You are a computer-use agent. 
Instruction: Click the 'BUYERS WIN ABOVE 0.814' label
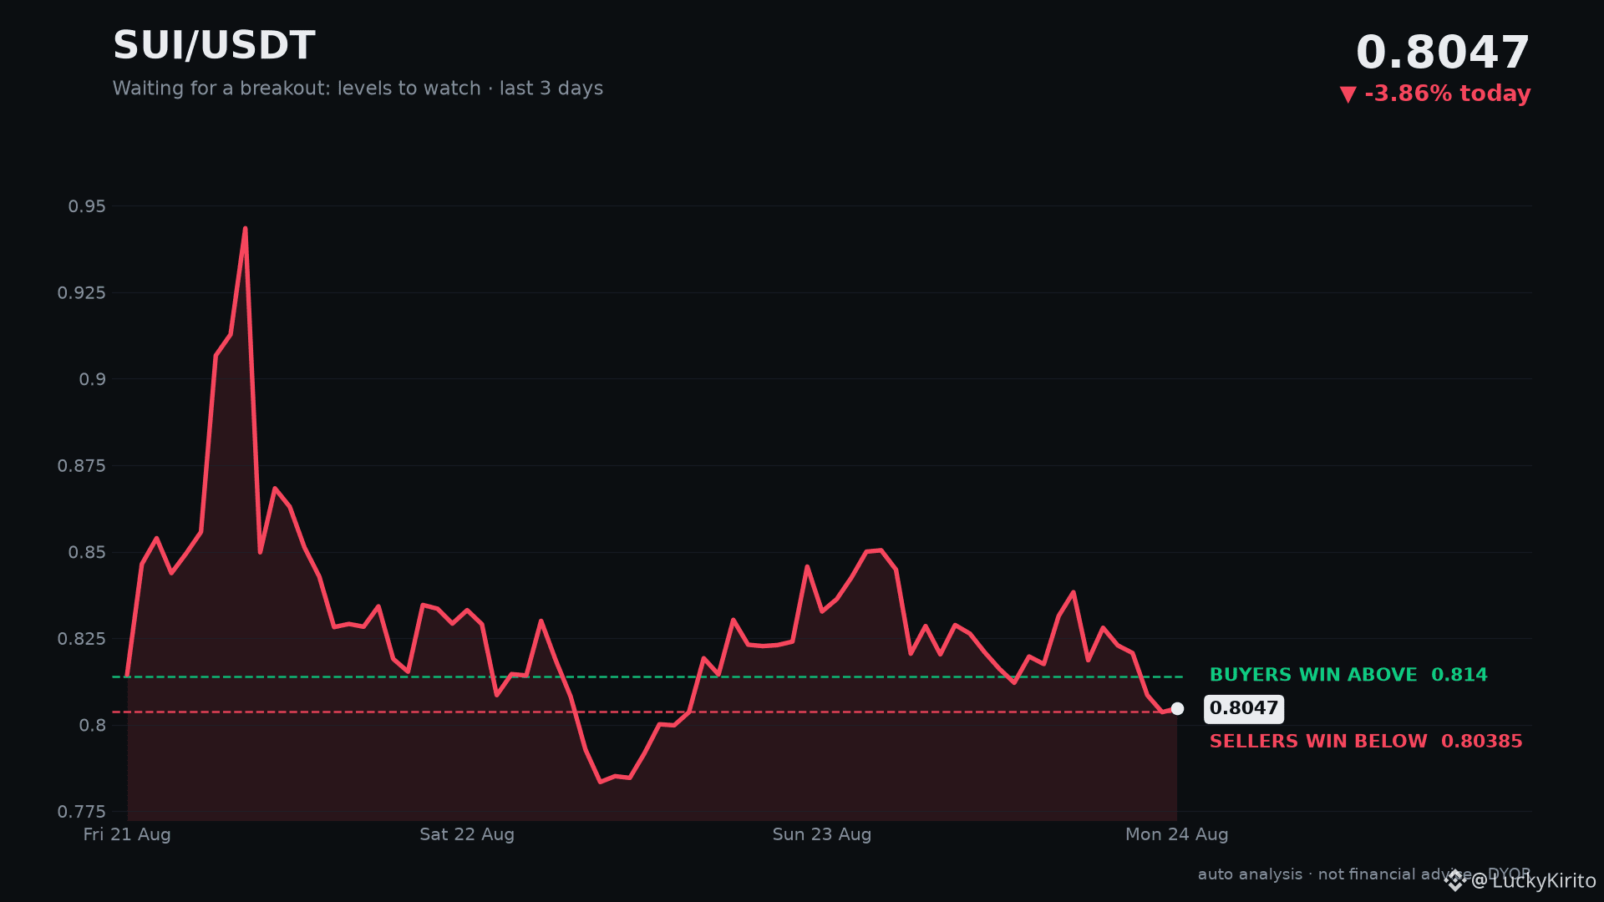(1348, 675)
